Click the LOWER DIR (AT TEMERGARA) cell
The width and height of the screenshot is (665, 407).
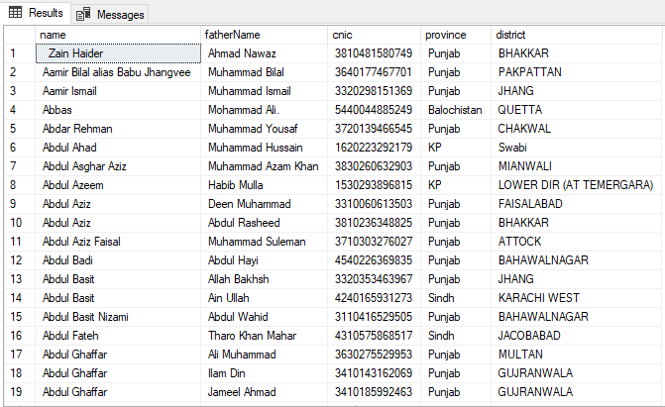(576, 185)
